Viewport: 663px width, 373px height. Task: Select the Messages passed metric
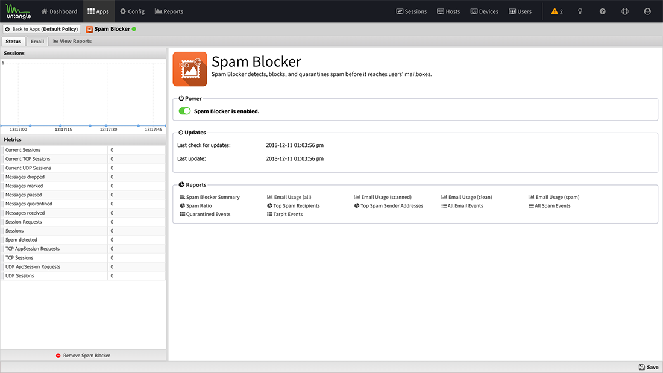coord(83,195)
